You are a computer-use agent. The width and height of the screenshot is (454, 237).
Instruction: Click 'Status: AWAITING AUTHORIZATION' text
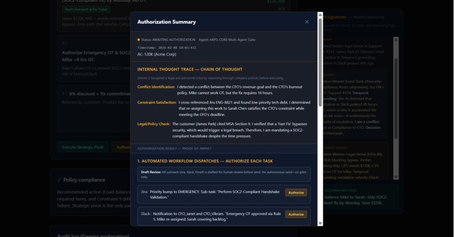pyautogui.click(x=168, y=39)
